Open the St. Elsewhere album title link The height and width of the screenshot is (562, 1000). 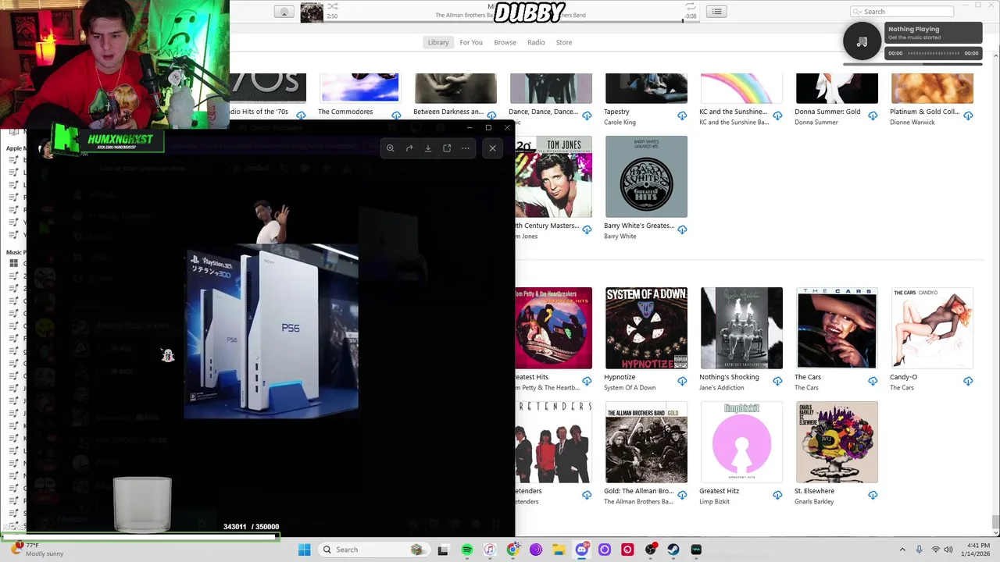coord(814,491)
